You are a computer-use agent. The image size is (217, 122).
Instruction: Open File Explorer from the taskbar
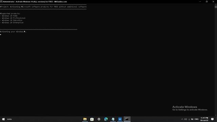pyautogui.click(x=85, y=119)
